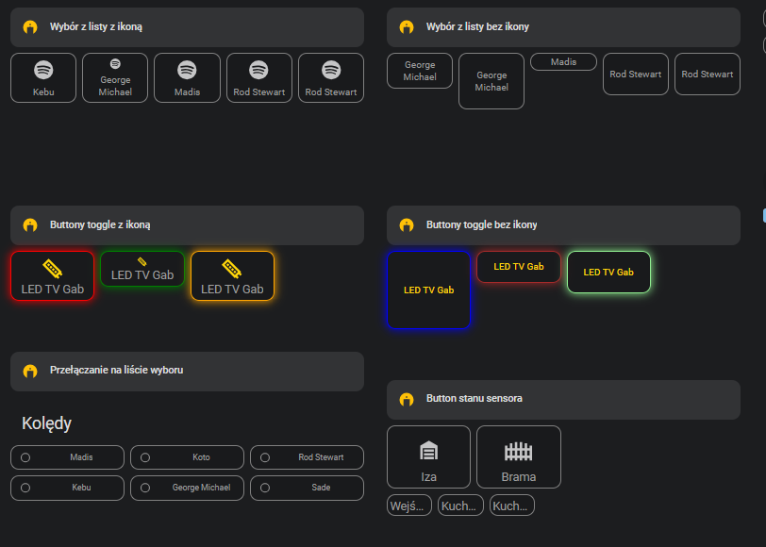Click the garage icon on Iza button

pos(428,451)
